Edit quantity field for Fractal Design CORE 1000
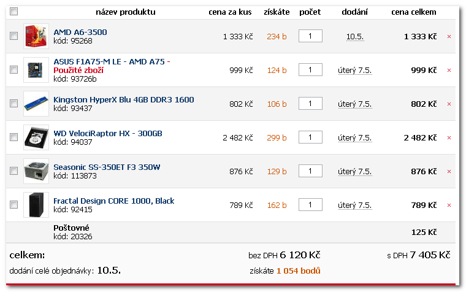This screenshot has height=292, width=466. [x=310, y=204]
